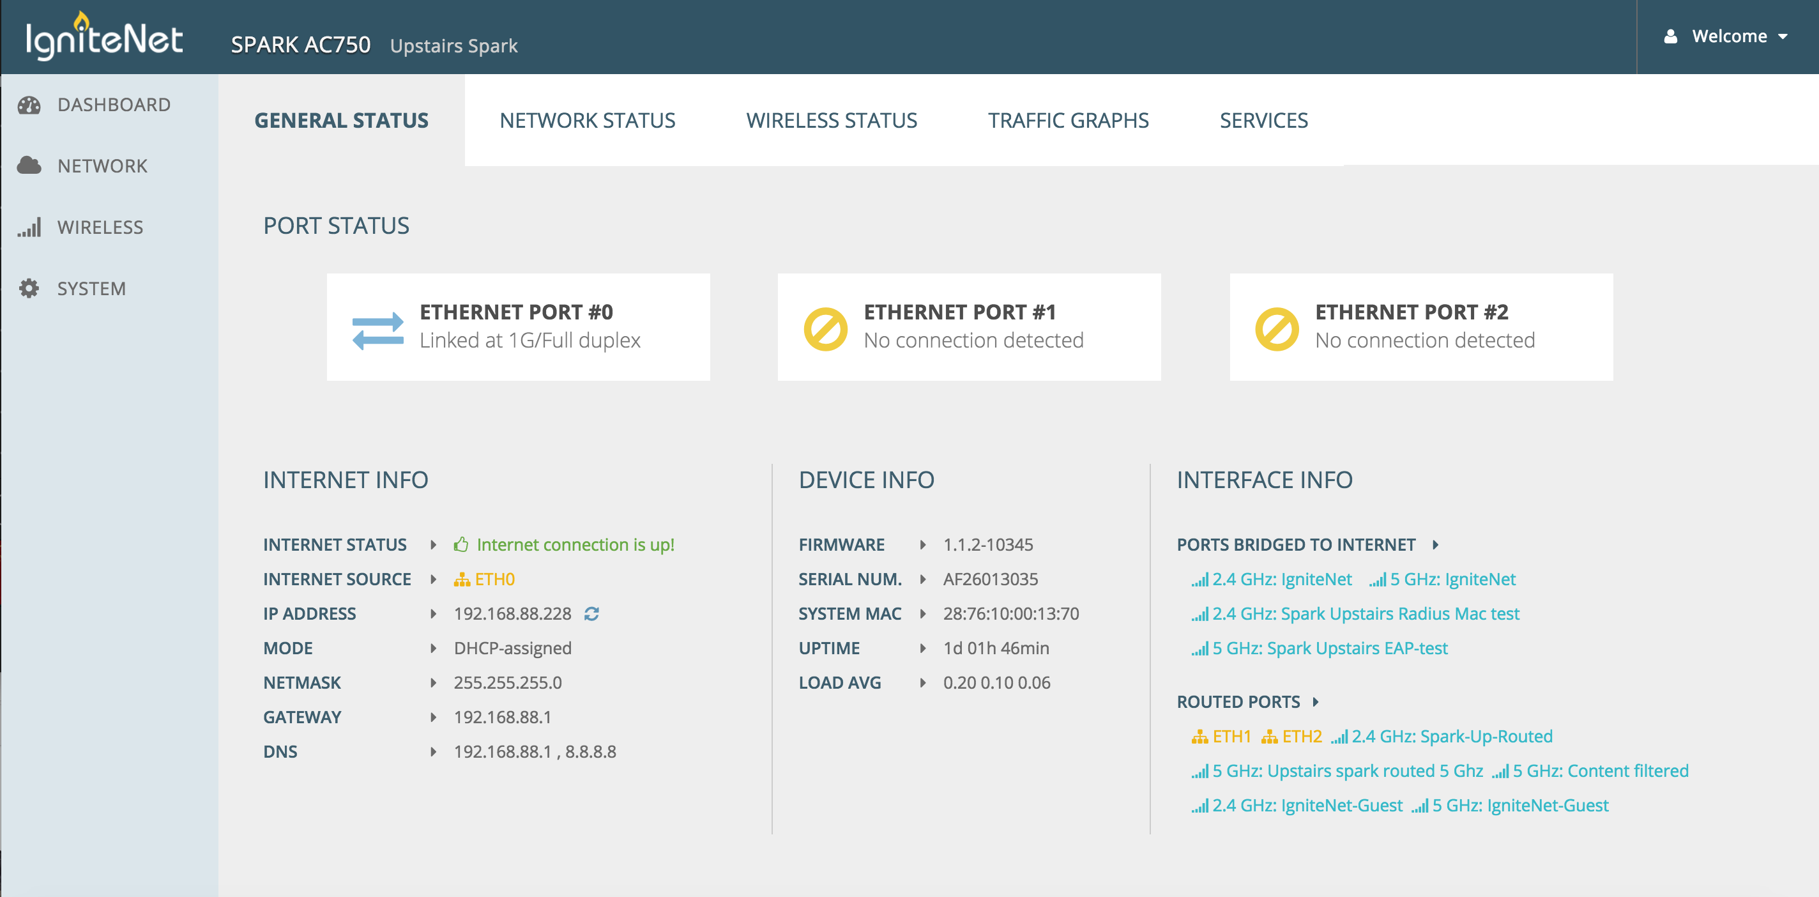This screenshot has height=897, width=1819.
Task: Click the Dashboard gauge icon
Action: pyautogui.click(x=29, y=105)
